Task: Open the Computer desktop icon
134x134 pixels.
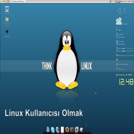Action: click(x=7, y=9)
